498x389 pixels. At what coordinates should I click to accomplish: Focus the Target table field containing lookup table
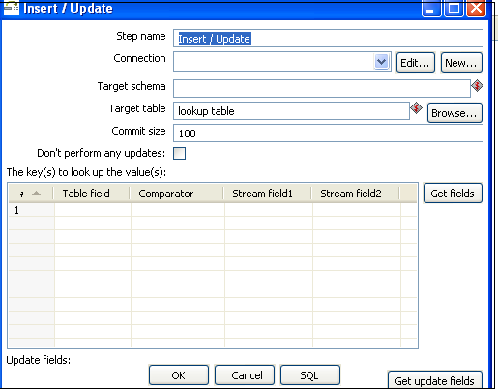(x=291, y=111)
